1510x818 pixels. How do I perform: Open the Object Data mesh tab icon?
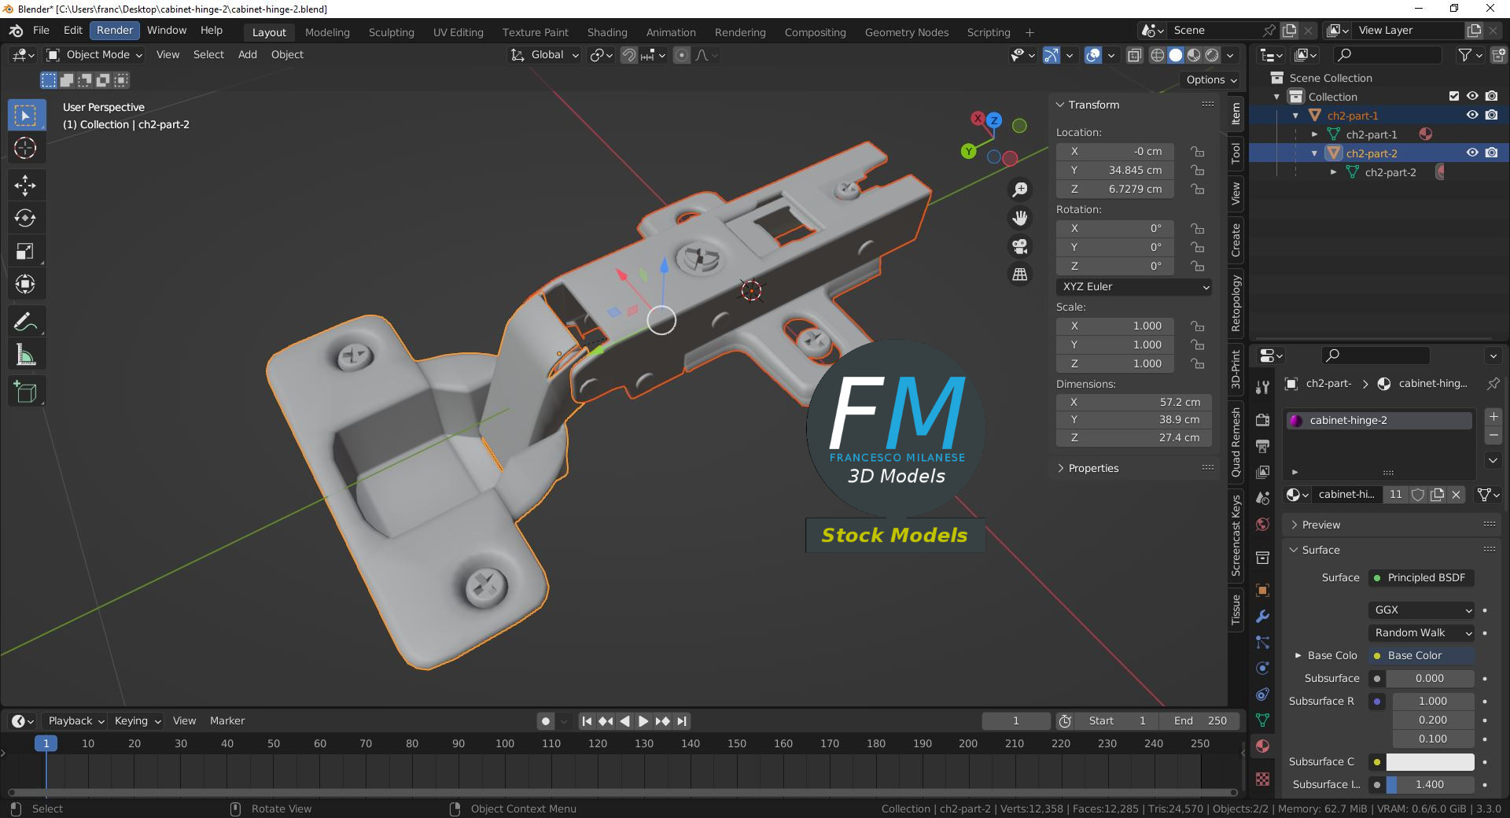1262,720
